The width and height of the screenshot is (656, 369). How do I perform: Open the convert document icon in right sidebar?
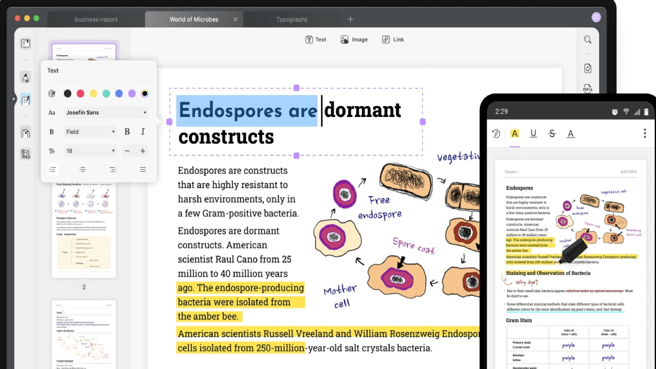[x=588, y=68]
